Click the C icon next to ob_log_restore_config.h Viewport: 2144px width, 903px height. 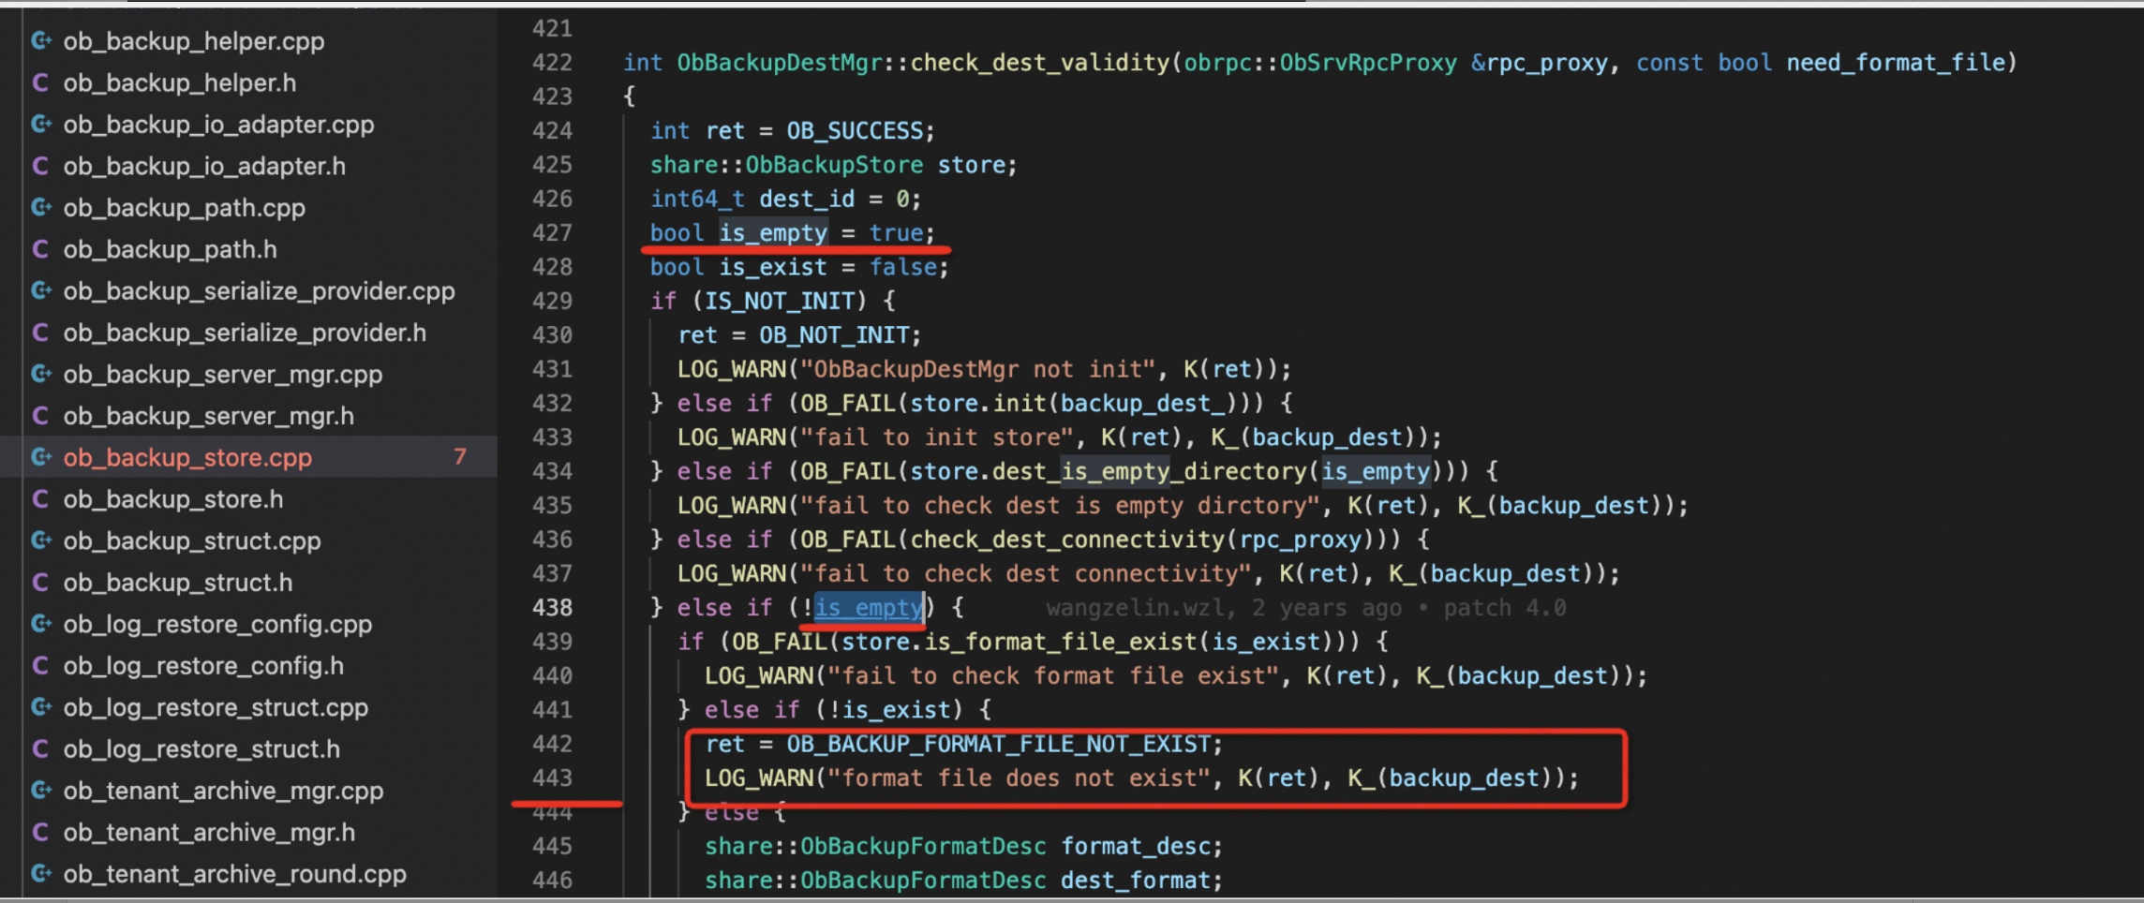[41, 666]
